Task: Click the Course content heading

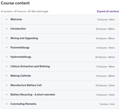Action: click(15, 3)
